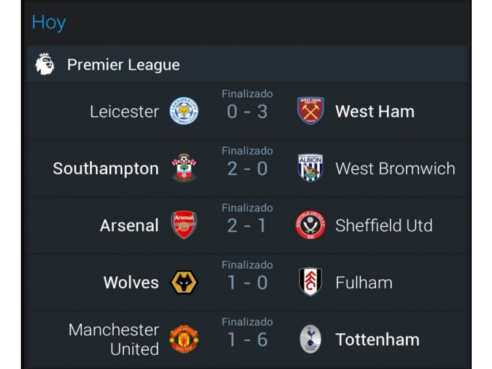Select the Tottenham cockerel badge

(x=311, y=339)
